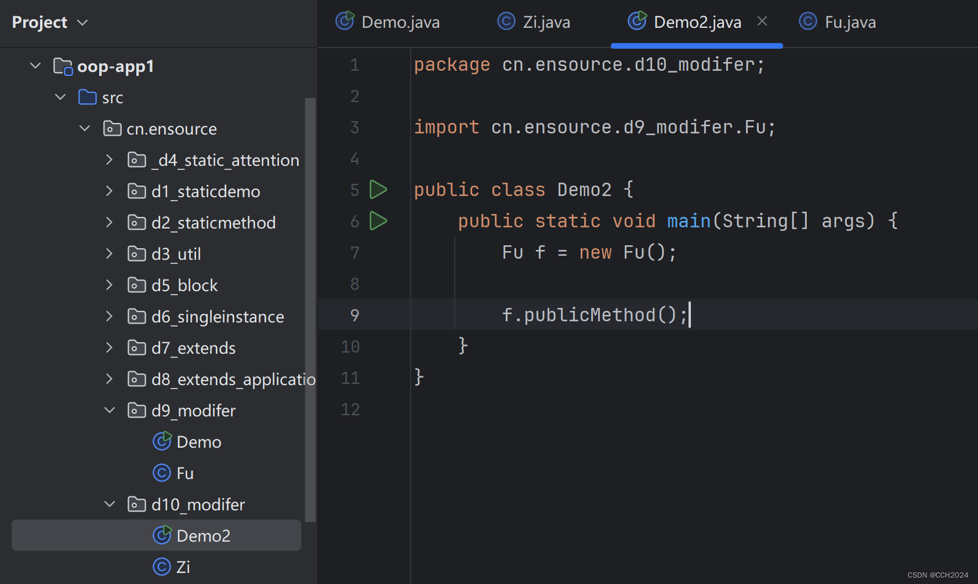Expand the d1_staticdemo package
The image size is (978, 584).
109,191
